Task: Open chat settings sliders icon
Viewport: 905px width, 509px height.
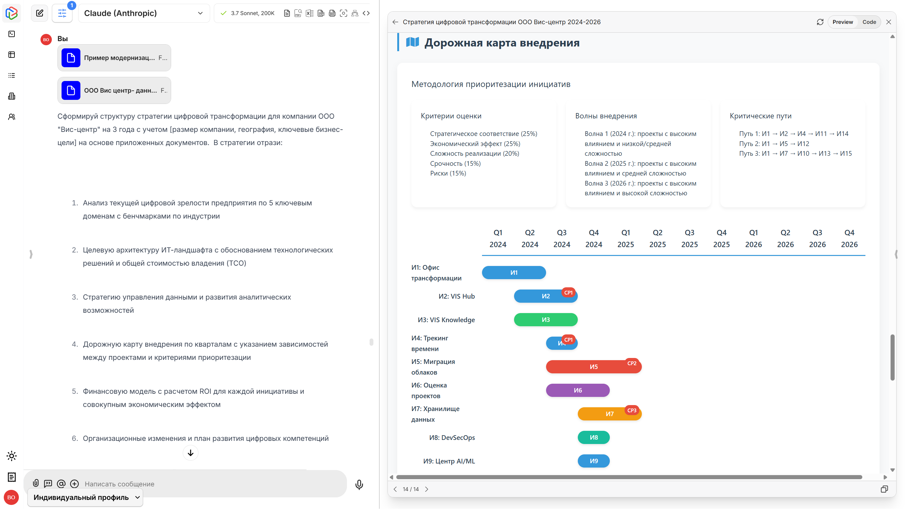Action: 62,14
